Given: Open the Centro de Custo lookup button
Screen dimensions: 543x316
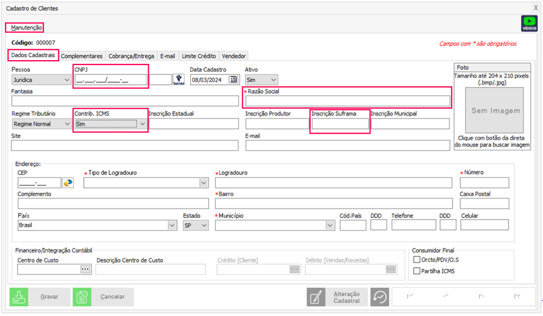Looking at the screenshot, I should pyautogui.click(x=85, y=269).
